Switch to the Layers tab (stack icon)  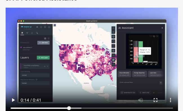22,33
